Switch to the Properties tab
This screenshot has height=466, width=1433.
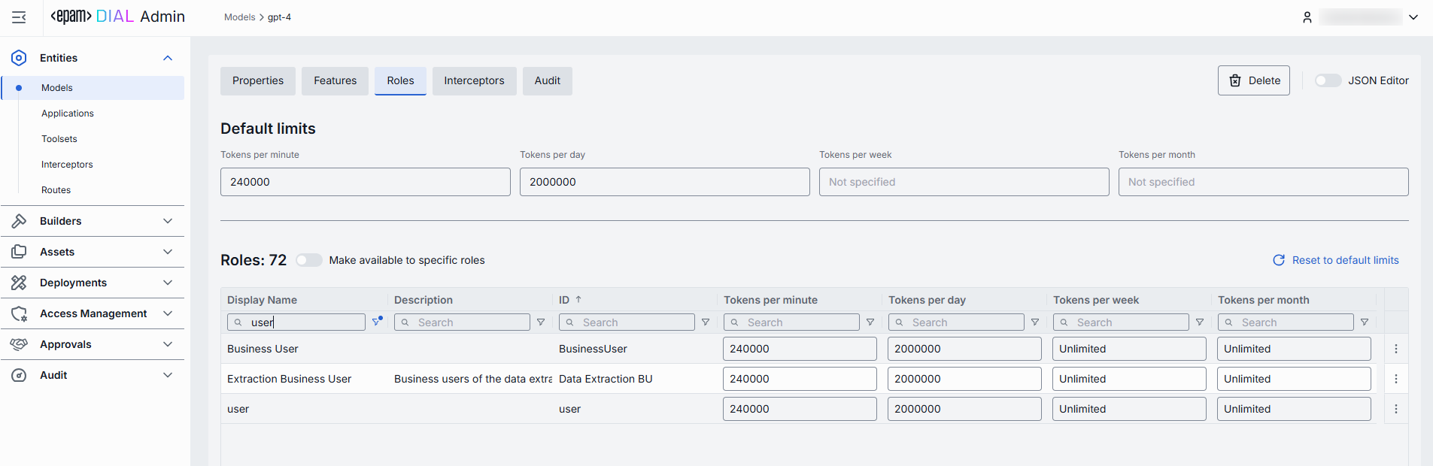tap(258, 80)
